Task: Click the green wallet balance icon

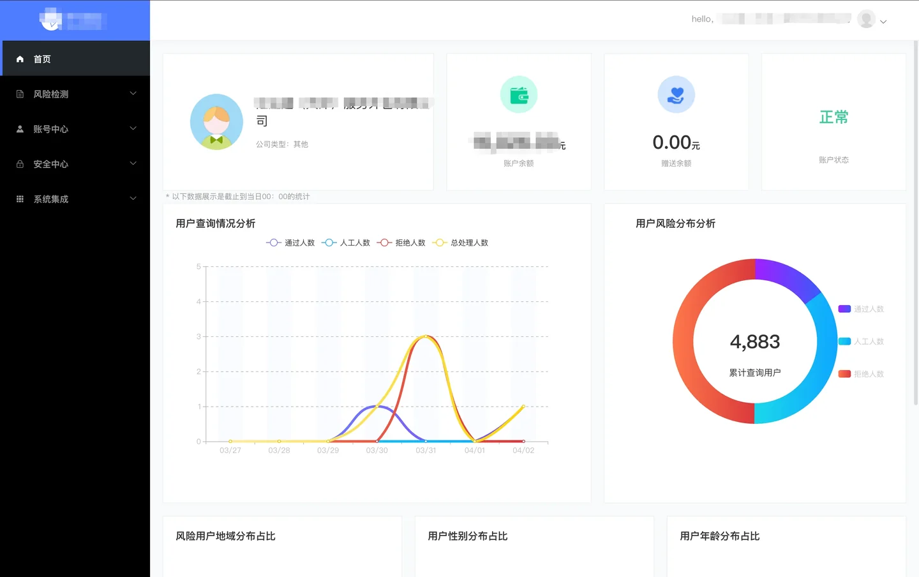Action: (518, 94)
